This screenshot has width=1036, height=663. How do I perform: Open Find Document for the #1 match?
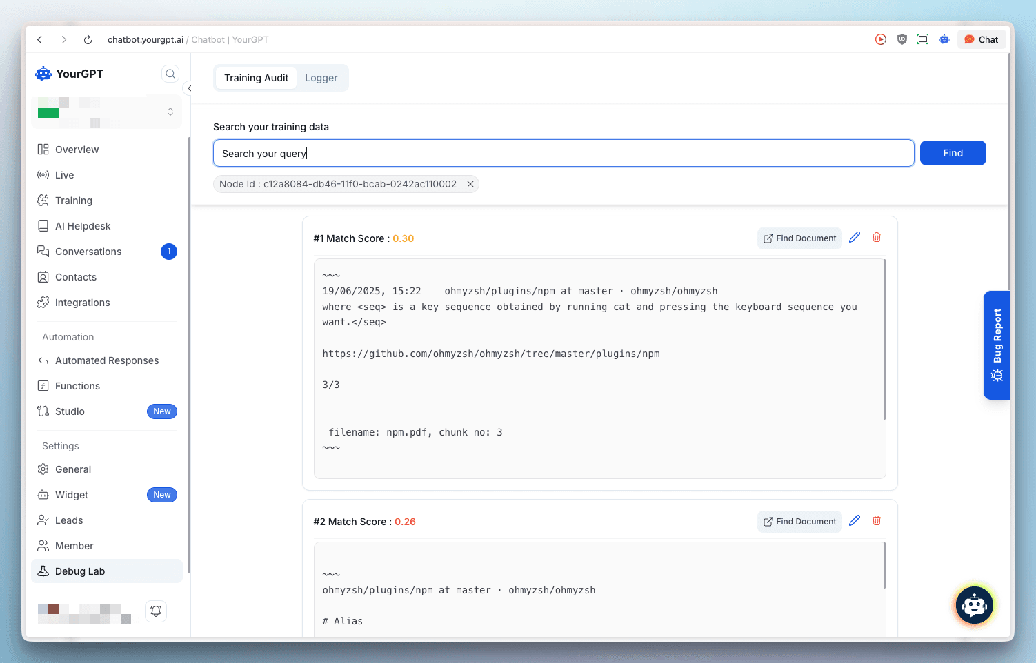point(799,238)
